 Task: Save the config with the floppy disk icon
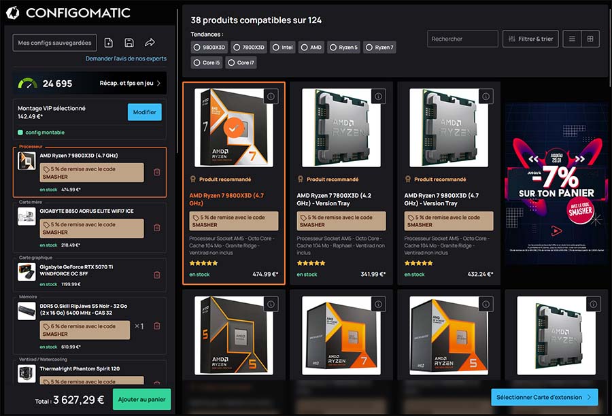pyautogui.click(x=129, y=43)
